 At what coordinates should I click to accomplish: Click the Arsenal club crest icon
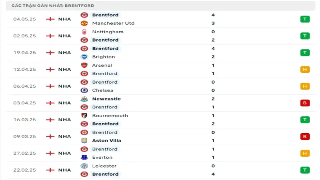84,65
